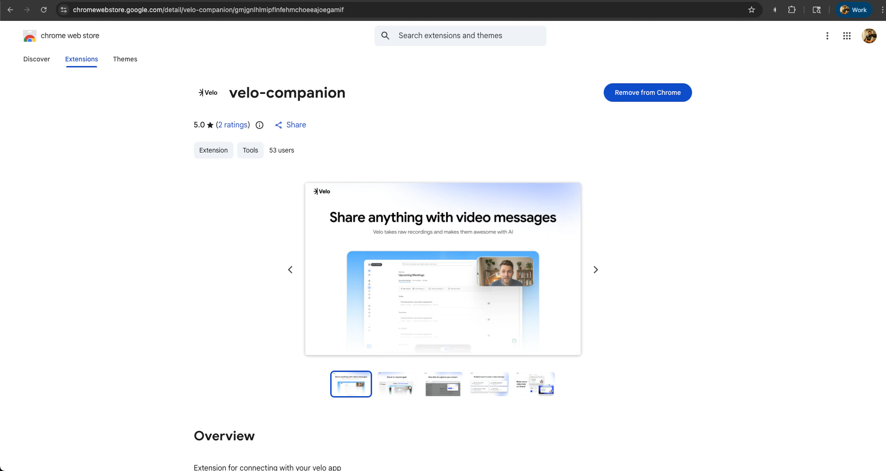Image resolution: width=886 pixels, height=471 pixels.
Task: Open the Velo extension icon in toolbar
Action: [x=774, y=10]
